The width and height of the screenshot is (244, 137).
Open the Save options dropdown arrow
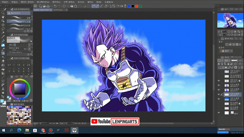click(x=51, y=6)
